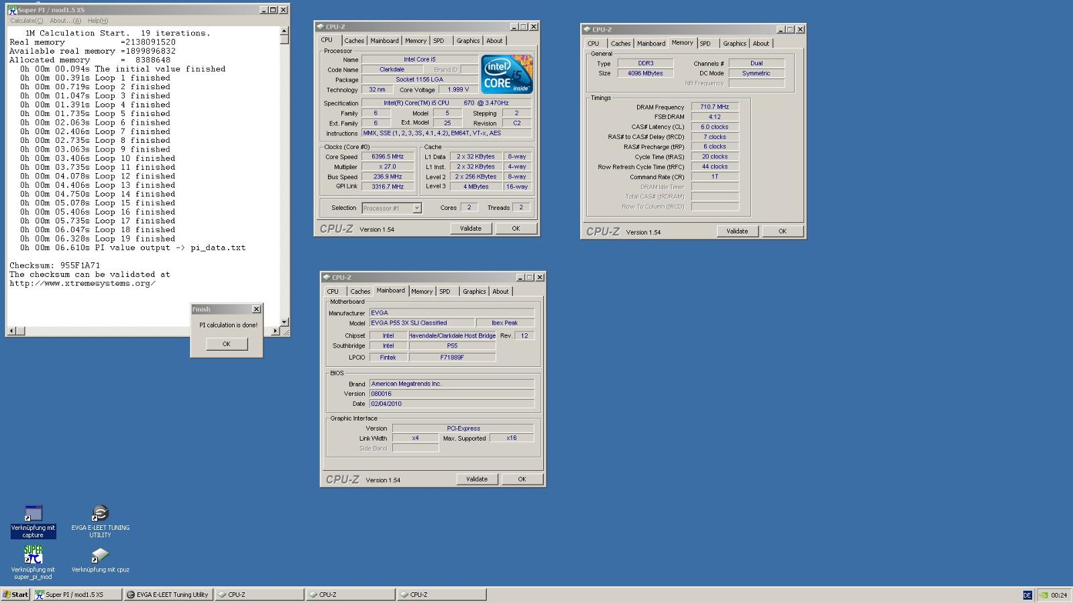Select Memory tab in Mainboard window
Viewport: 1073px width, 603px height.
(x=422, y=292)
